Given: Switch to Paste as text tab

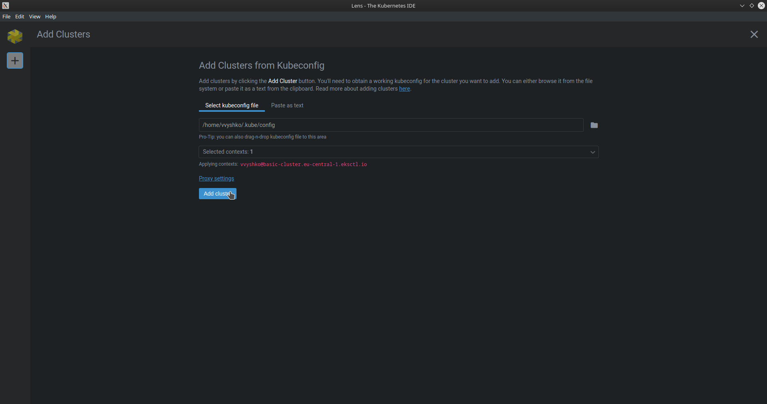Looking at the screenshot, I should point(287,105).
